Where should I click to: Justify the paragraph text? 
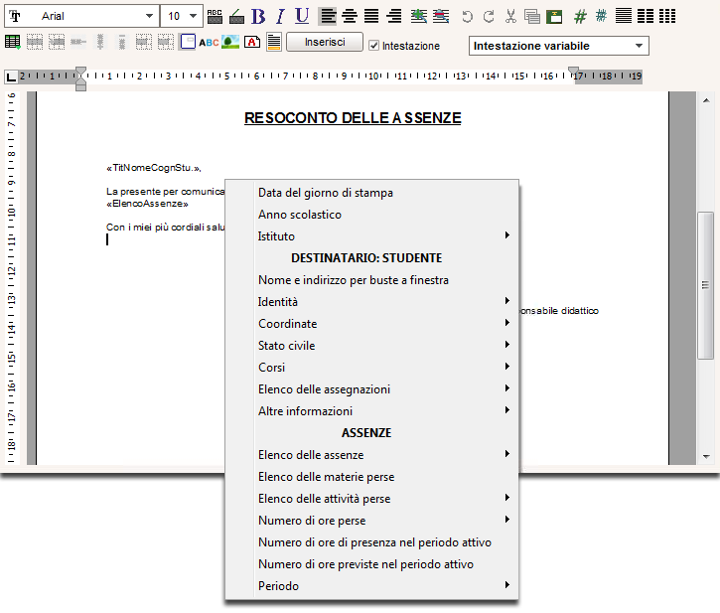point(371,16)
